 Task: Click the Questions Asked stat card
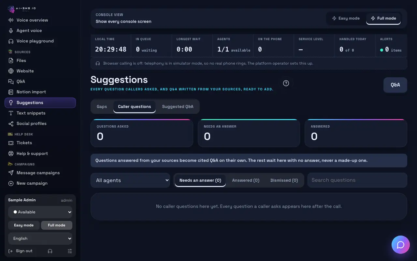point(142,133)
